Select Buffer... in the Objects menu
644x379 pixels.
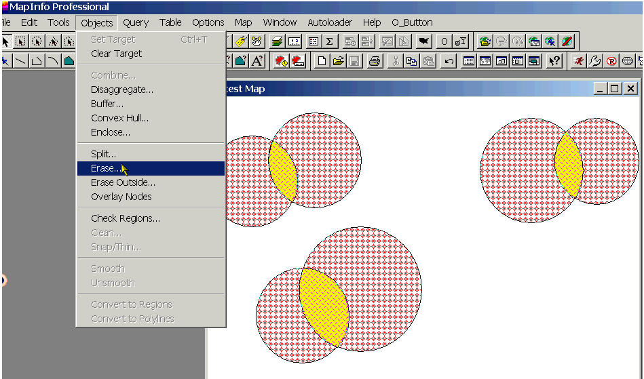pyautogui.click(x=107, y=104)
